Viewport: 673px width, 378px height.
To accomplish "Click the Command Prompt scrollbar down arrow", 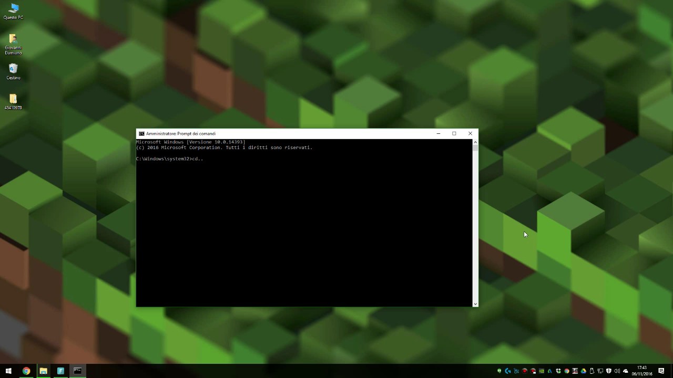I will (x=475, y=303).
